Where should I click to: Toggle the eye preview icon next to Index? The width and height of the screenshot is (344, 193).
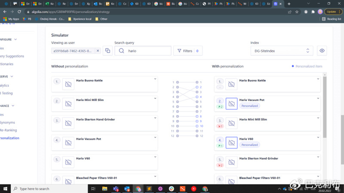(322, 51)
